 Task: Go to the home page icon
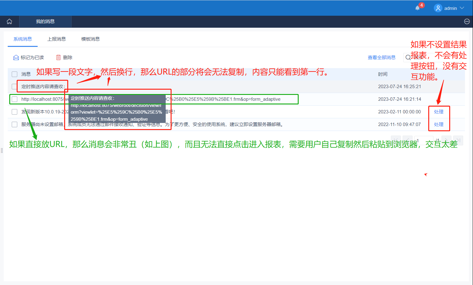click(10, 22)
